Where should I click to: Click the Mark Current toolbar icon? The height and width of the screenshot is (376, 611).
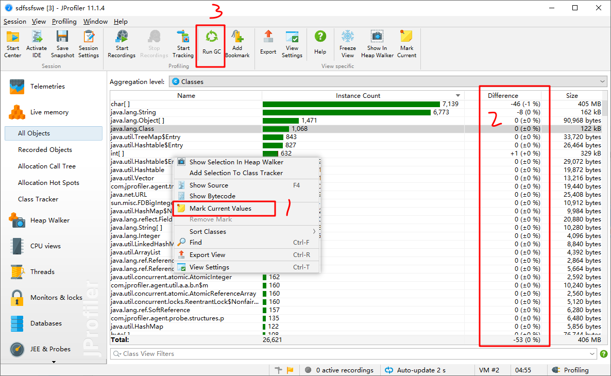[x=407, y=44]
